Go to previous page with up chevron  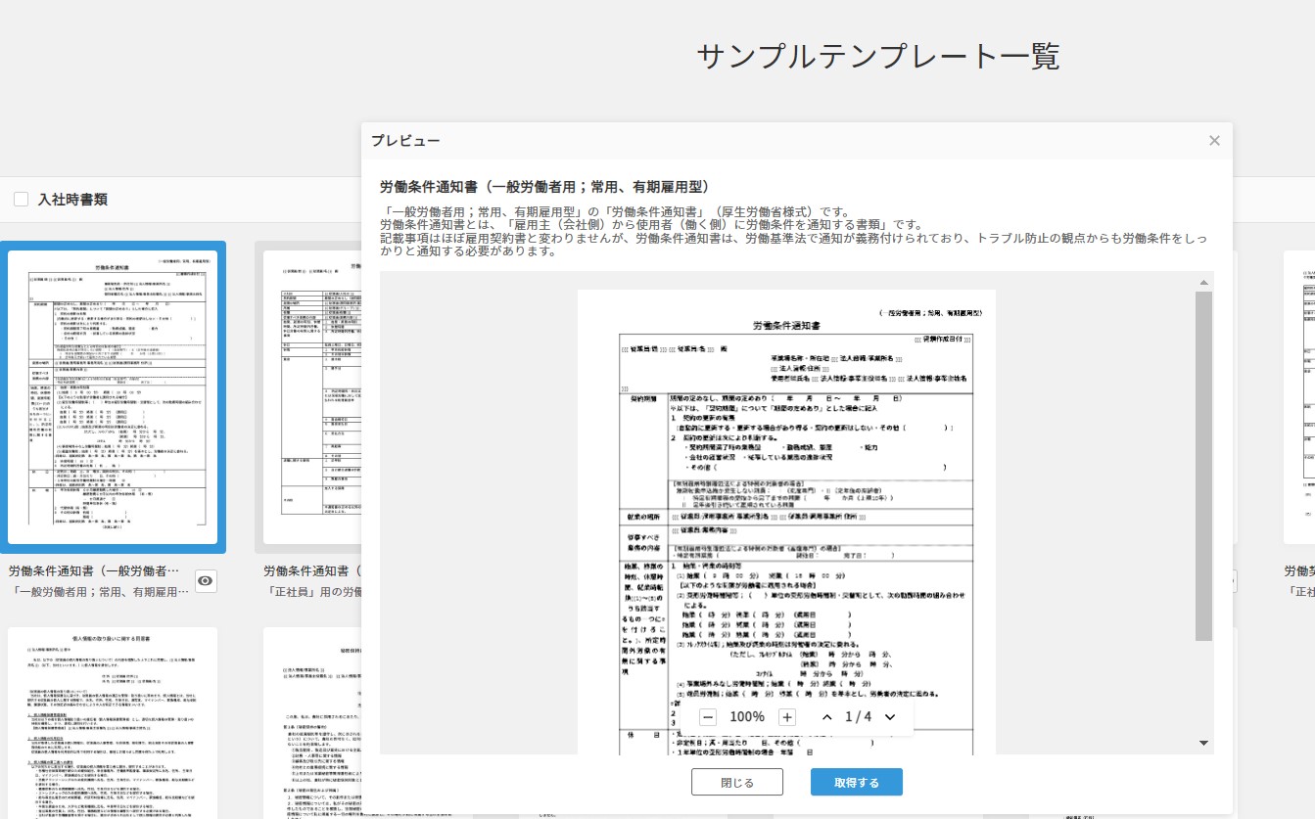click(826, 717)
